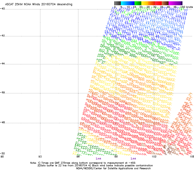
Task: Click the '2:44' time label between 99 and 102
Action: pyautogui.click(x=133, y=159)
